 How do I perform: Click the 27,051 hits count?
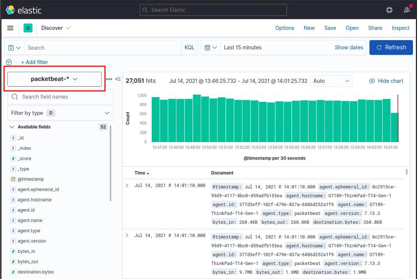tap(140, 81)
